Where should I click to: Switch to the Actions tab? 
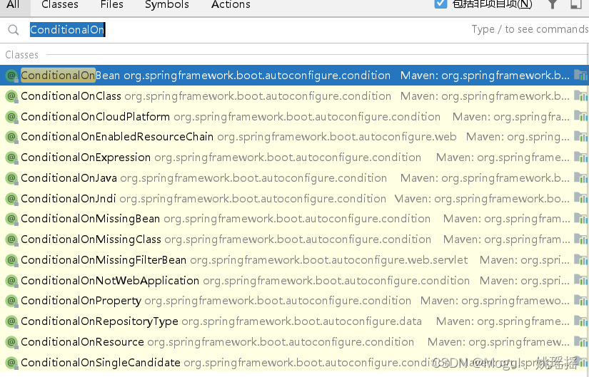click(x=231, y=4)
